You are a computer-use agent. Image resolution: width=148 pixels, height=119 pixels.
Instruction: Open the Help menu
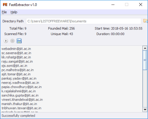tap(14, 12)
